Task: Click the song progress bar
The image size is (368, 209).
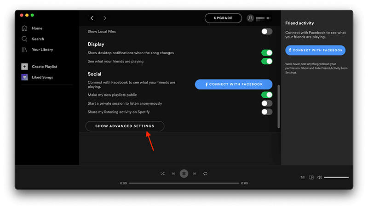Action: pos(184,183)
